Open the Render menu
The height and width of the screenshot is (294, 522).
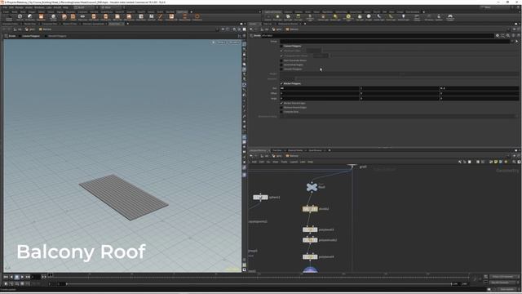coord(20,7)
